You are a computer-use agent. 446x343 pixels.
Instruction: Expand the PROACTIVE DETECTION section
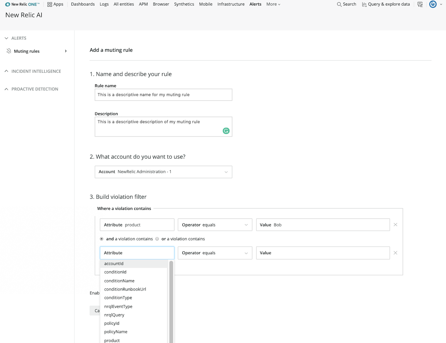pyautogui.click(x=31, y=89)
